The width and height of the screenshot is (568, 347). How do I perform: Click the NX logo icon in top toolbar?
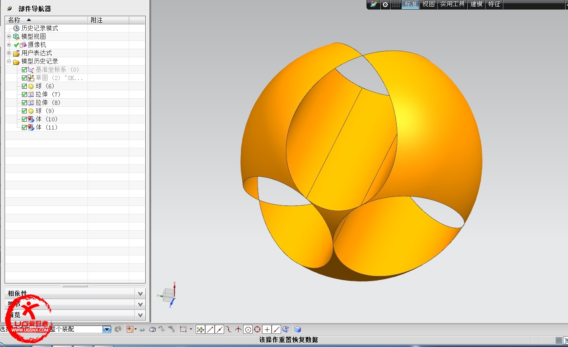tap(374, 4)
